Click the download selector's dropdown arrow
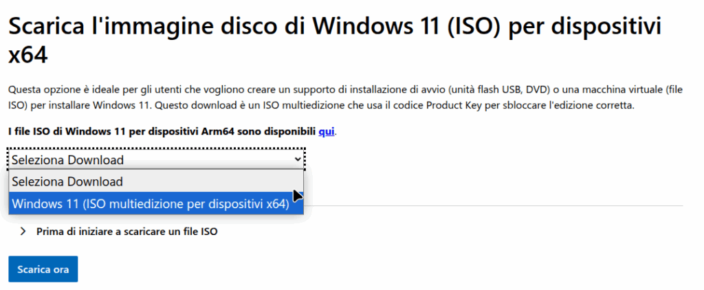The width and height of the screenshot is (704, 290). [x=297, y=159]
